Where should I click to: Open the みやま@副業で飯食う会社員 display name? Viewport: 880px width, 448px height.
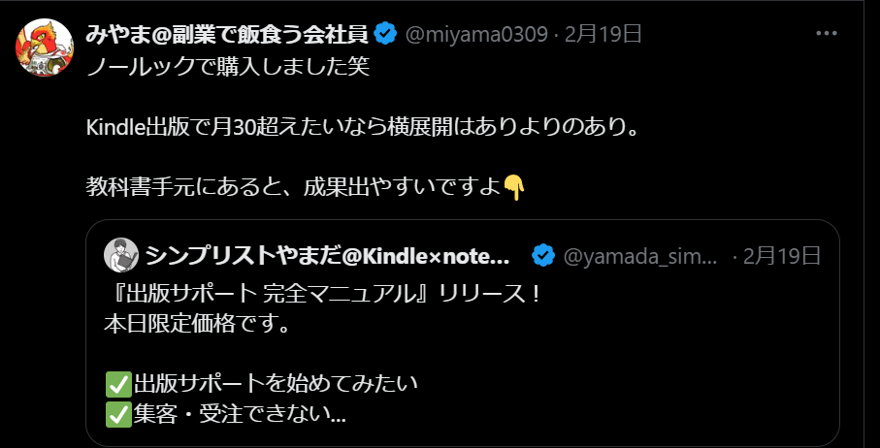[x=227, y=34]
